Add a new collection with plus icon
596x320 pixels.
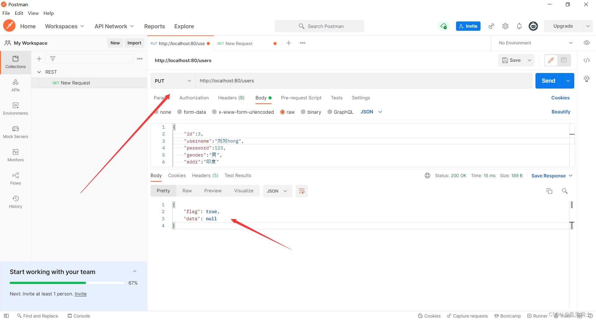click(x=39, y=59)
